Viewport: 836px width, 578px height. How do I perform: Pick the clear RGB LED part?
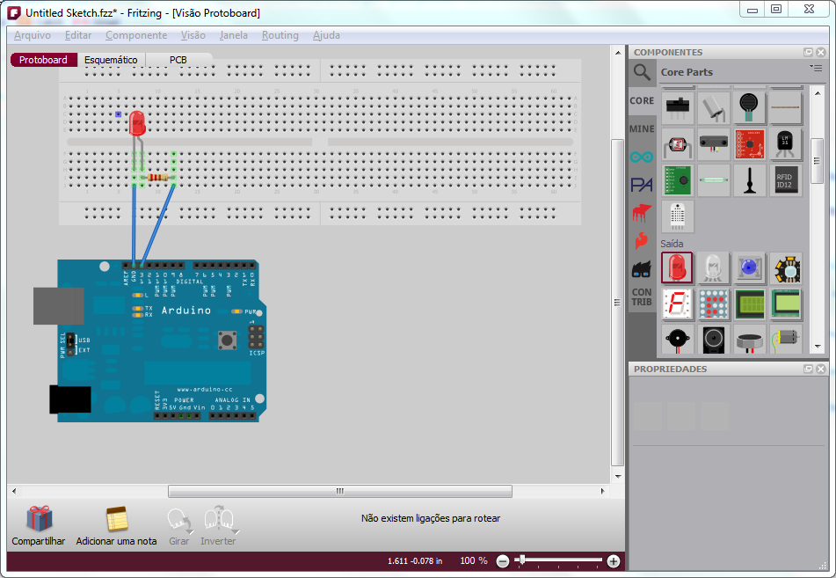[714, 267]
